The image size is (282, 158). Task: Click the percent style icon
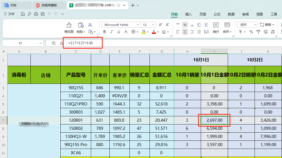click(251, 32)
